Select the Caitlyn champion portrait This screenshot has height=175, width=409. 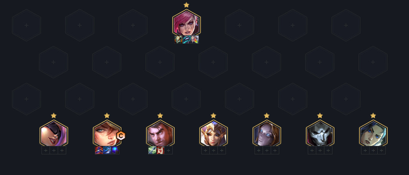[x=373, y=134]
